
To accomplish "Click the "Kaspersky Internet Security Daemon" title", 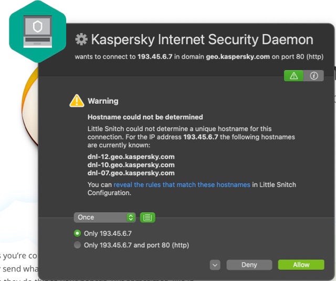I will [x=202, y=40].
